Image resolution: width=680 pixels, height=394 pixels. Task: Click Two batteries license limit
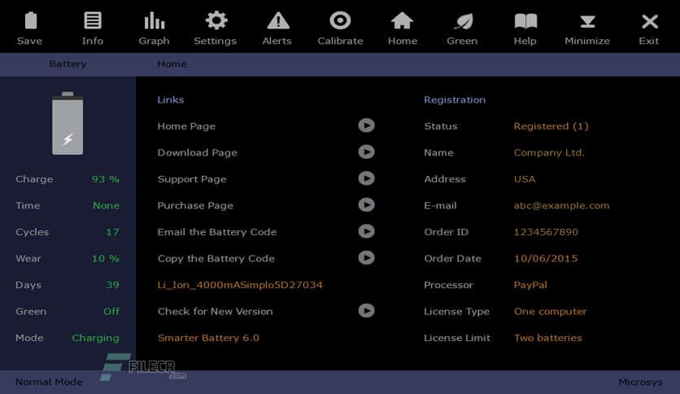(x=547, y=338)
